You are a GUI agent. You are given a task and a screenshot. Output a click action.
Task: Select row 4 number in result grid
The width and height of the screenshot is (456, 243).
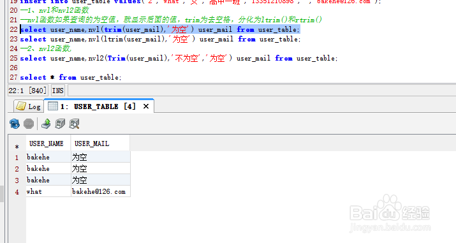pos(17,191)
